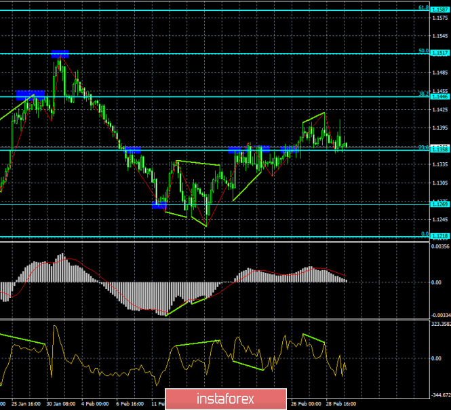This screenshot has width=451, height=410.
Task: Click the 1.1269 support level price tag
Action: coord(440,204)
